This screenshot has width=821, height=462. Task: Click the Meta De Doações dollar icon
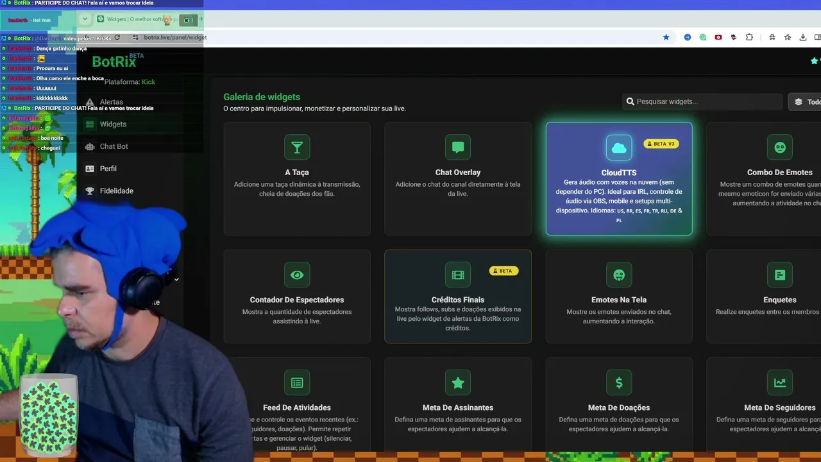(x=619, y=383)
